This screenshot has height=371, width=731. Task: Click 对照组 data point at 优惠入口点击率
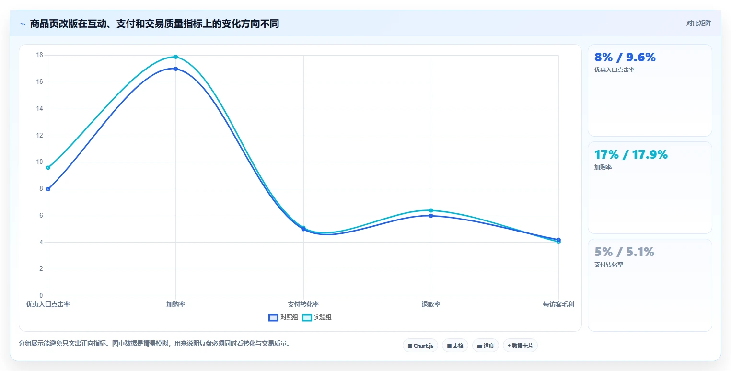(48, 189)
